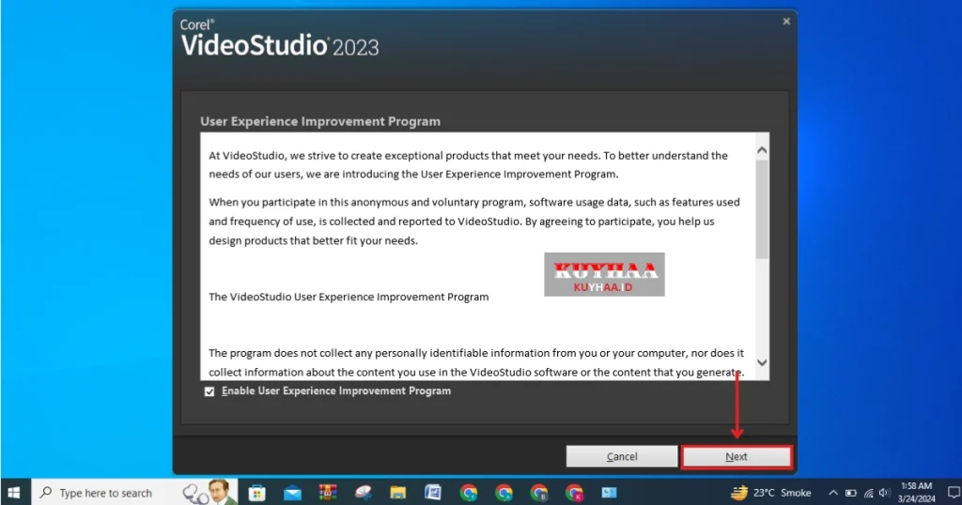Open the Mail app on the taskbar
962x505 pixels.
click(293, 493)
